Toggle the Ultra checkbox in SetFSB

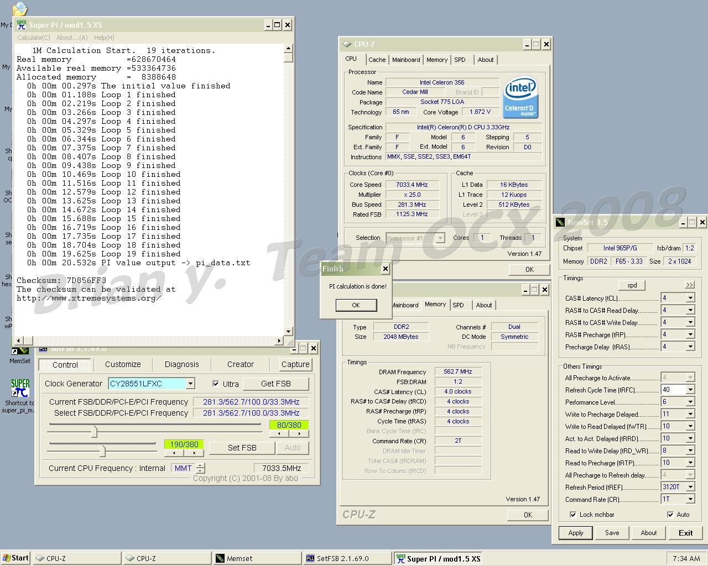tap(216, 384)
